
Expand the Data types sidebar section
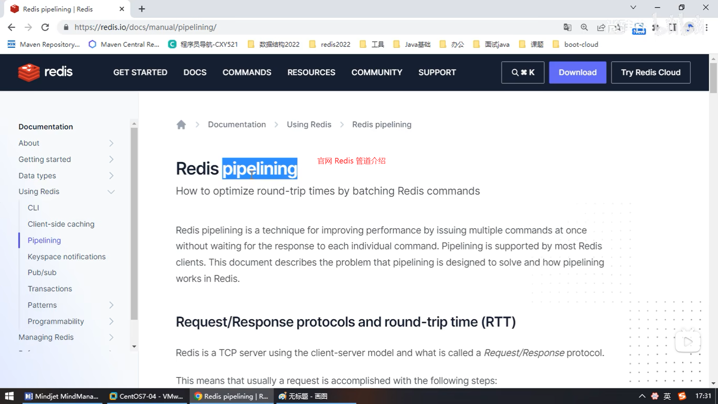tap(111, 176)
